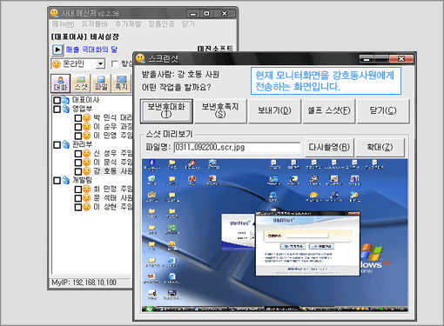Click the smiley icon in 스크린샷 dialog title bar

140,58
